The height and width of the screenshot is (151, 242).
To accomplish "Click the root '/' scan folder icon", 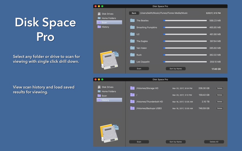I will point(132,95).
